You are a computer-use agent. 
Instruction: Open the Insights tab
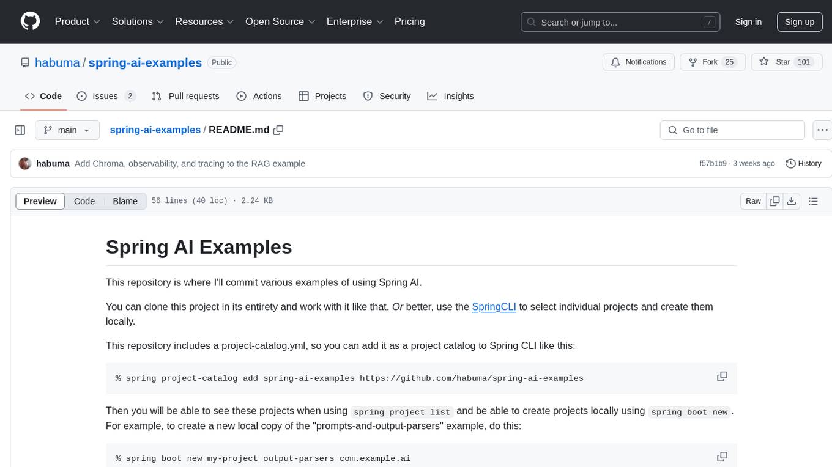coord(450,96)
